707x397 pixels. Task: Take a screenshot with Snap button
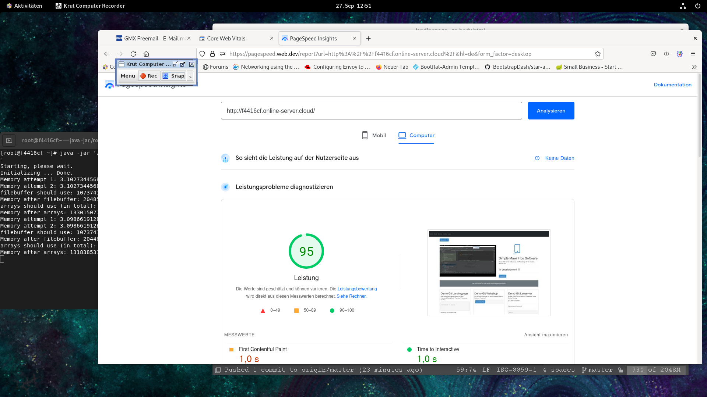[173, 76]
